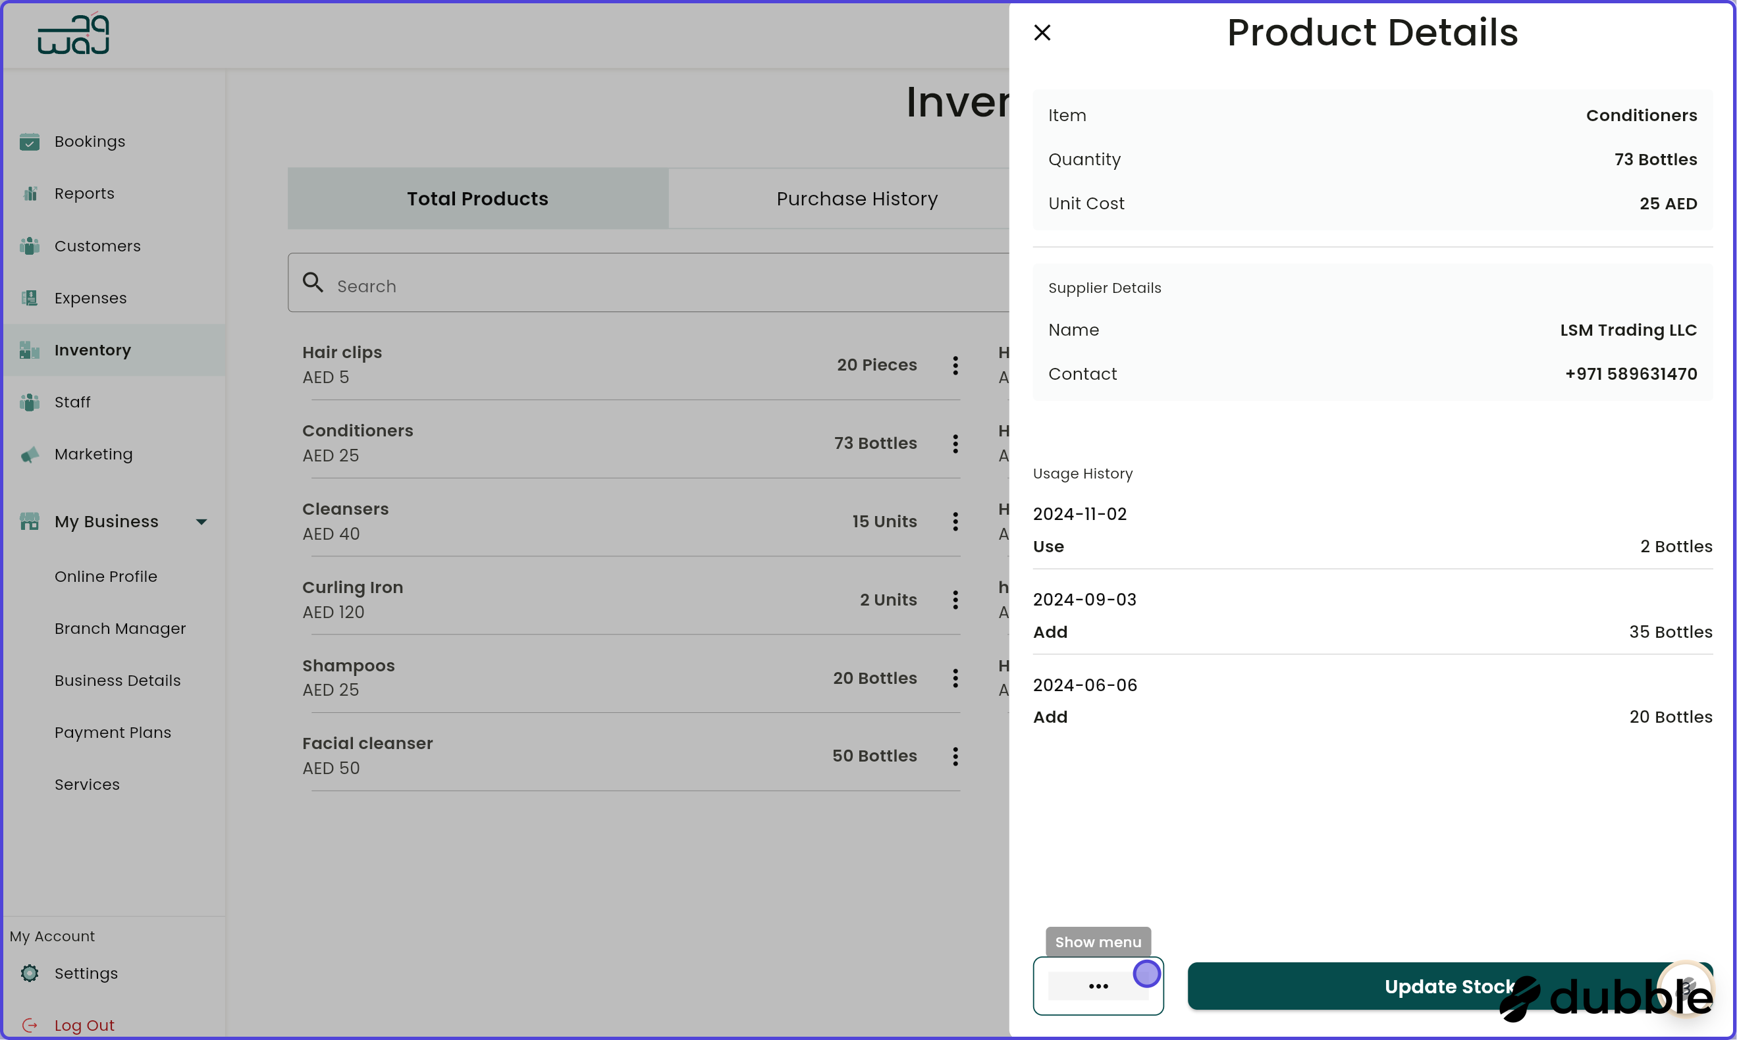Image resolution: width=1737 pixels, height=1040 pixels.
Task: Select the Inventory sidebar icon
Action: click(x=30, y=350)
